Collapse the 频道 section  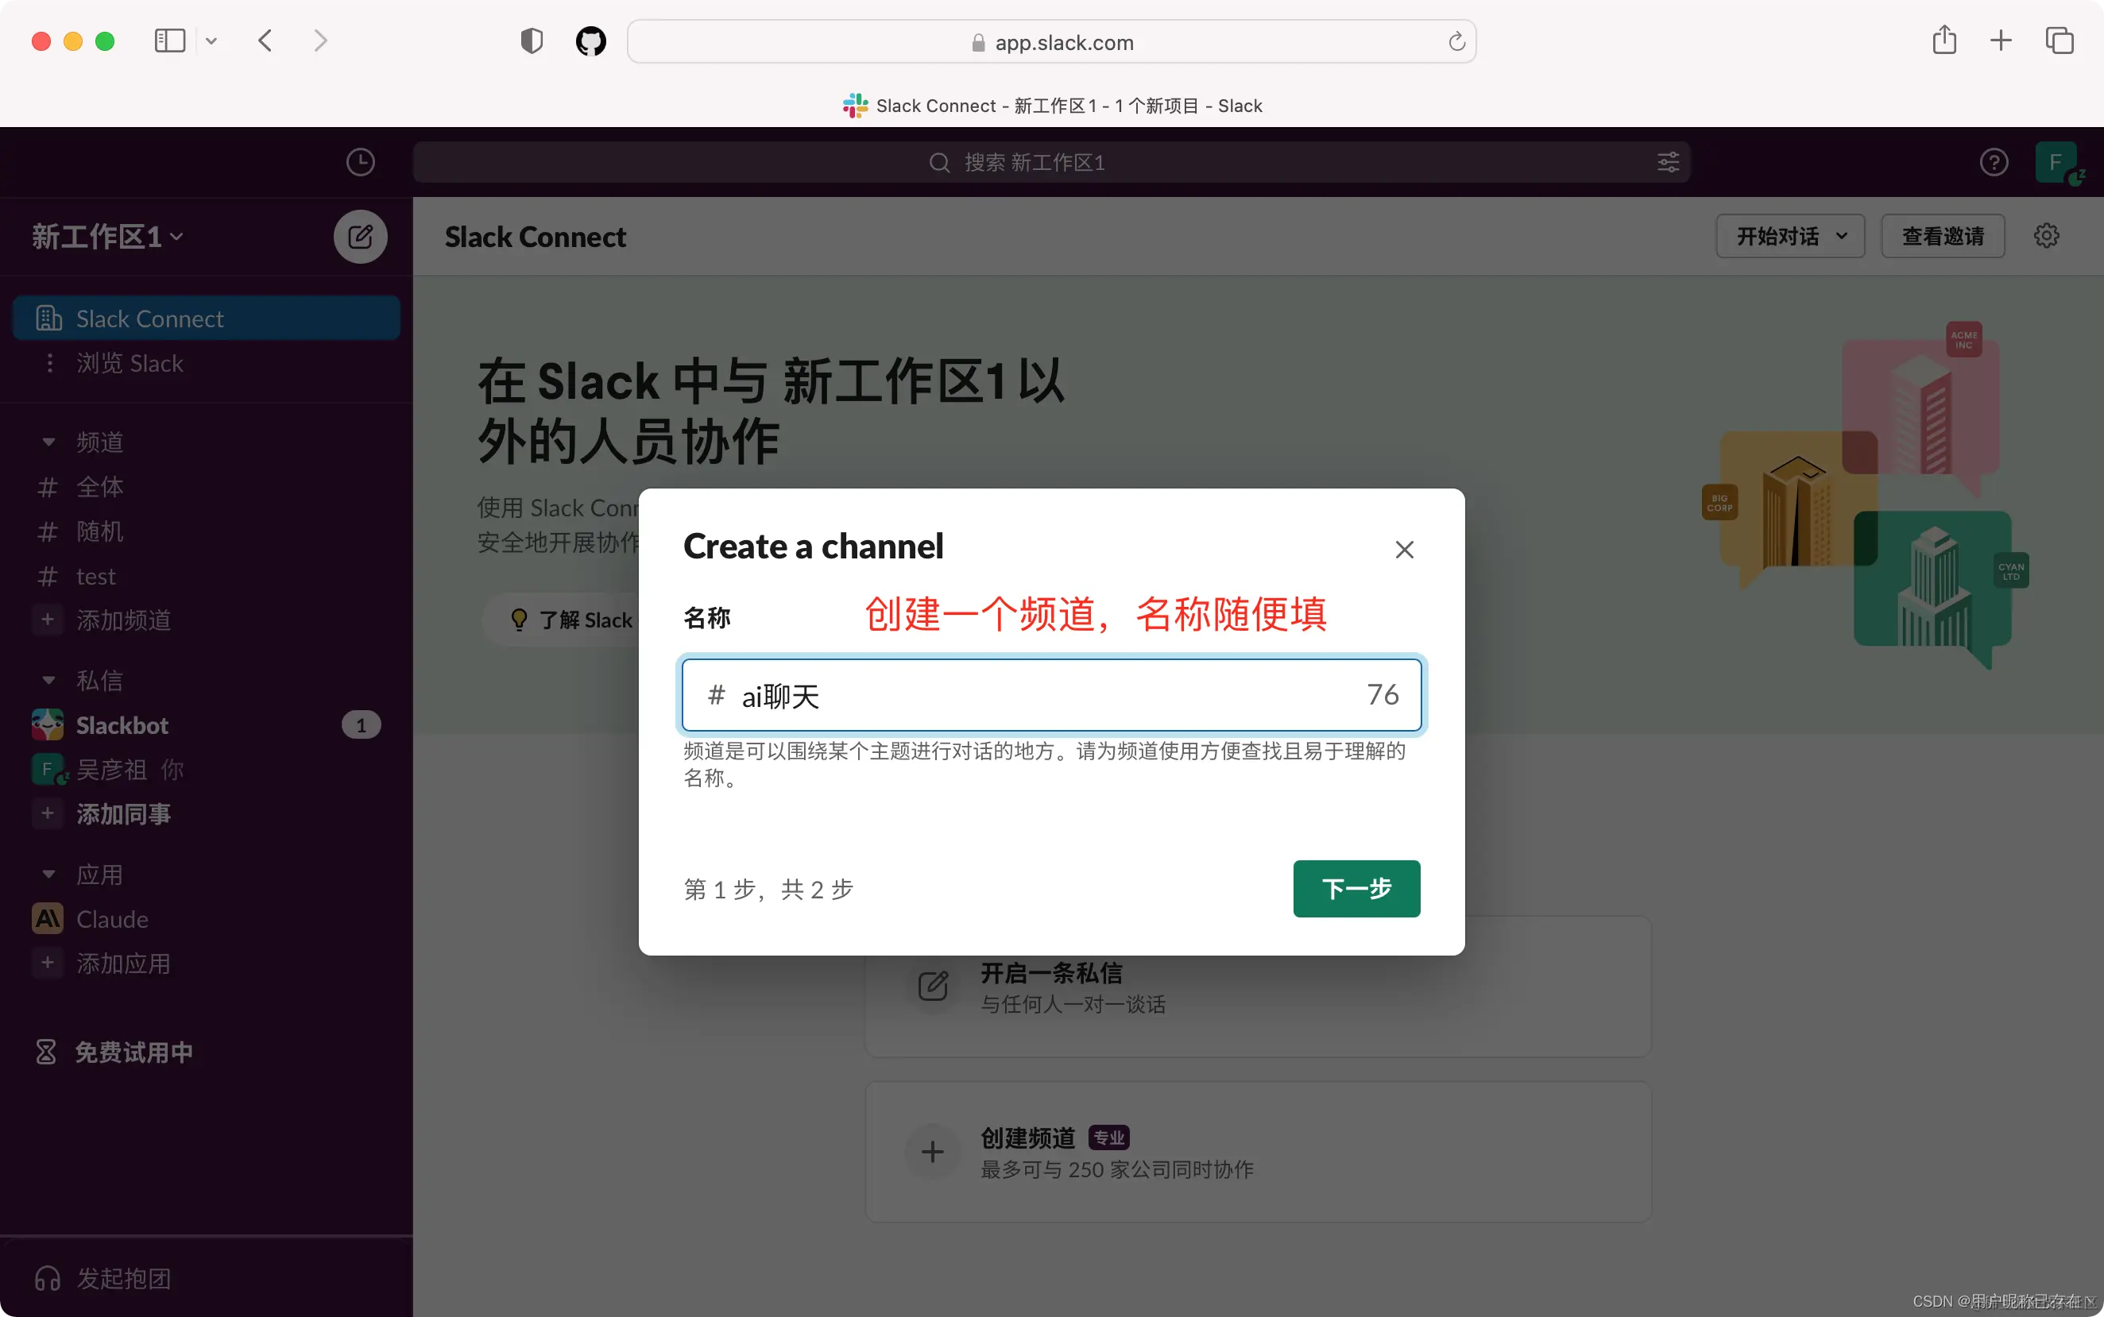point(48,442)
